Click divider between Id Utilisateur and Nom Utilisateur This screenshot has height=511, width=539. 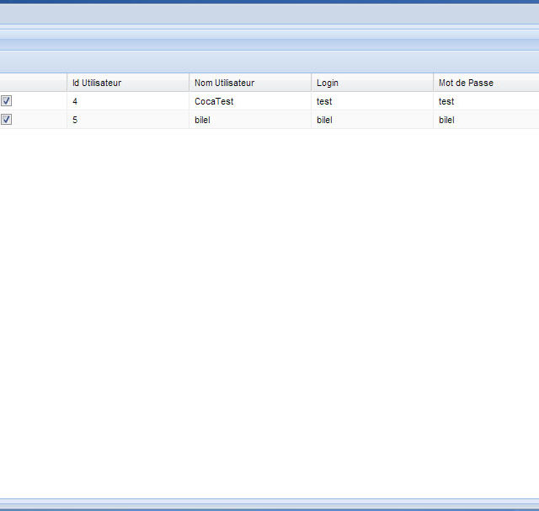click(x=189, y=83)
